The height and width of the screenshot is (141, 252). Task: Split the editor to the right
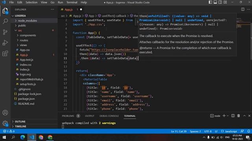click(243, 9)
